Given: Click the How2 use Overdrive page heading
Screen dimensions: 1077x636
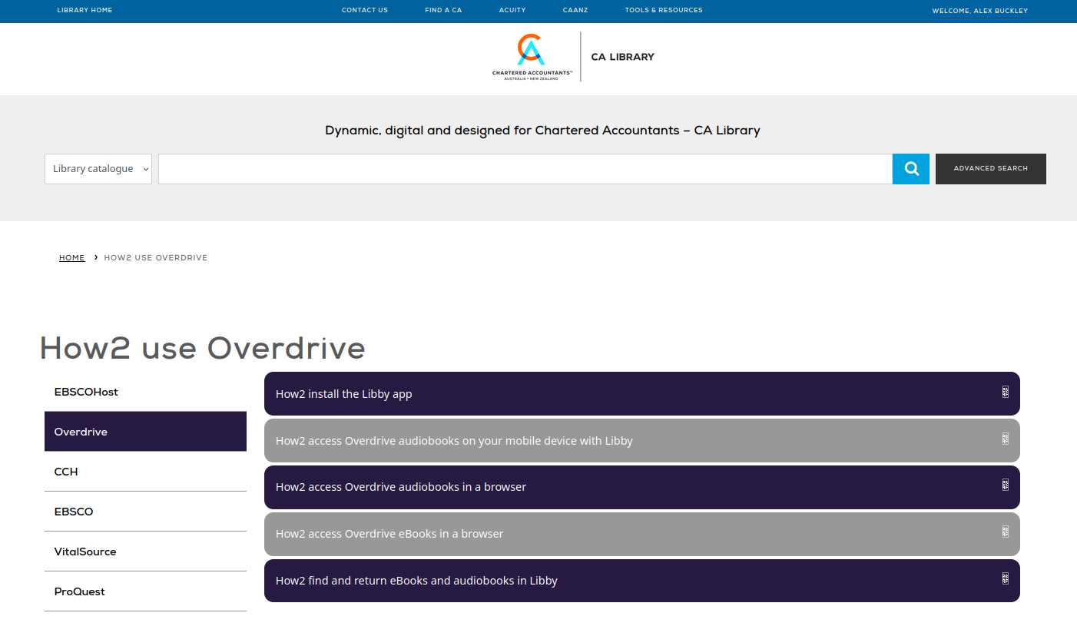Looking at the screenshot, I should click(x=203, y=349).
